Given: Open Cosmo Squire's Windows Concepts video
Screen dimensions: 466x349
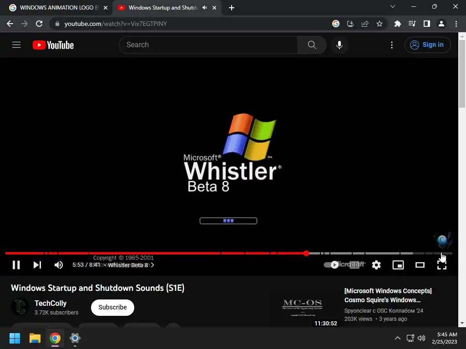Looking at the screenshot, I should pos(388,295).
